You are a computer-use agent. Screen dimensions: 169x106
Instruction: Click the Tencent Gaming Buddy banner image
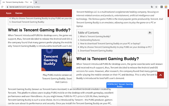[x=57, y=60]
